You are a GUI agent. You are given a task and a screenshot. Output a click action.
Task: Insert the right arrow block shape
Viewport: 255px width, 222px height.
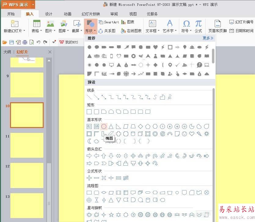(89, 156)
